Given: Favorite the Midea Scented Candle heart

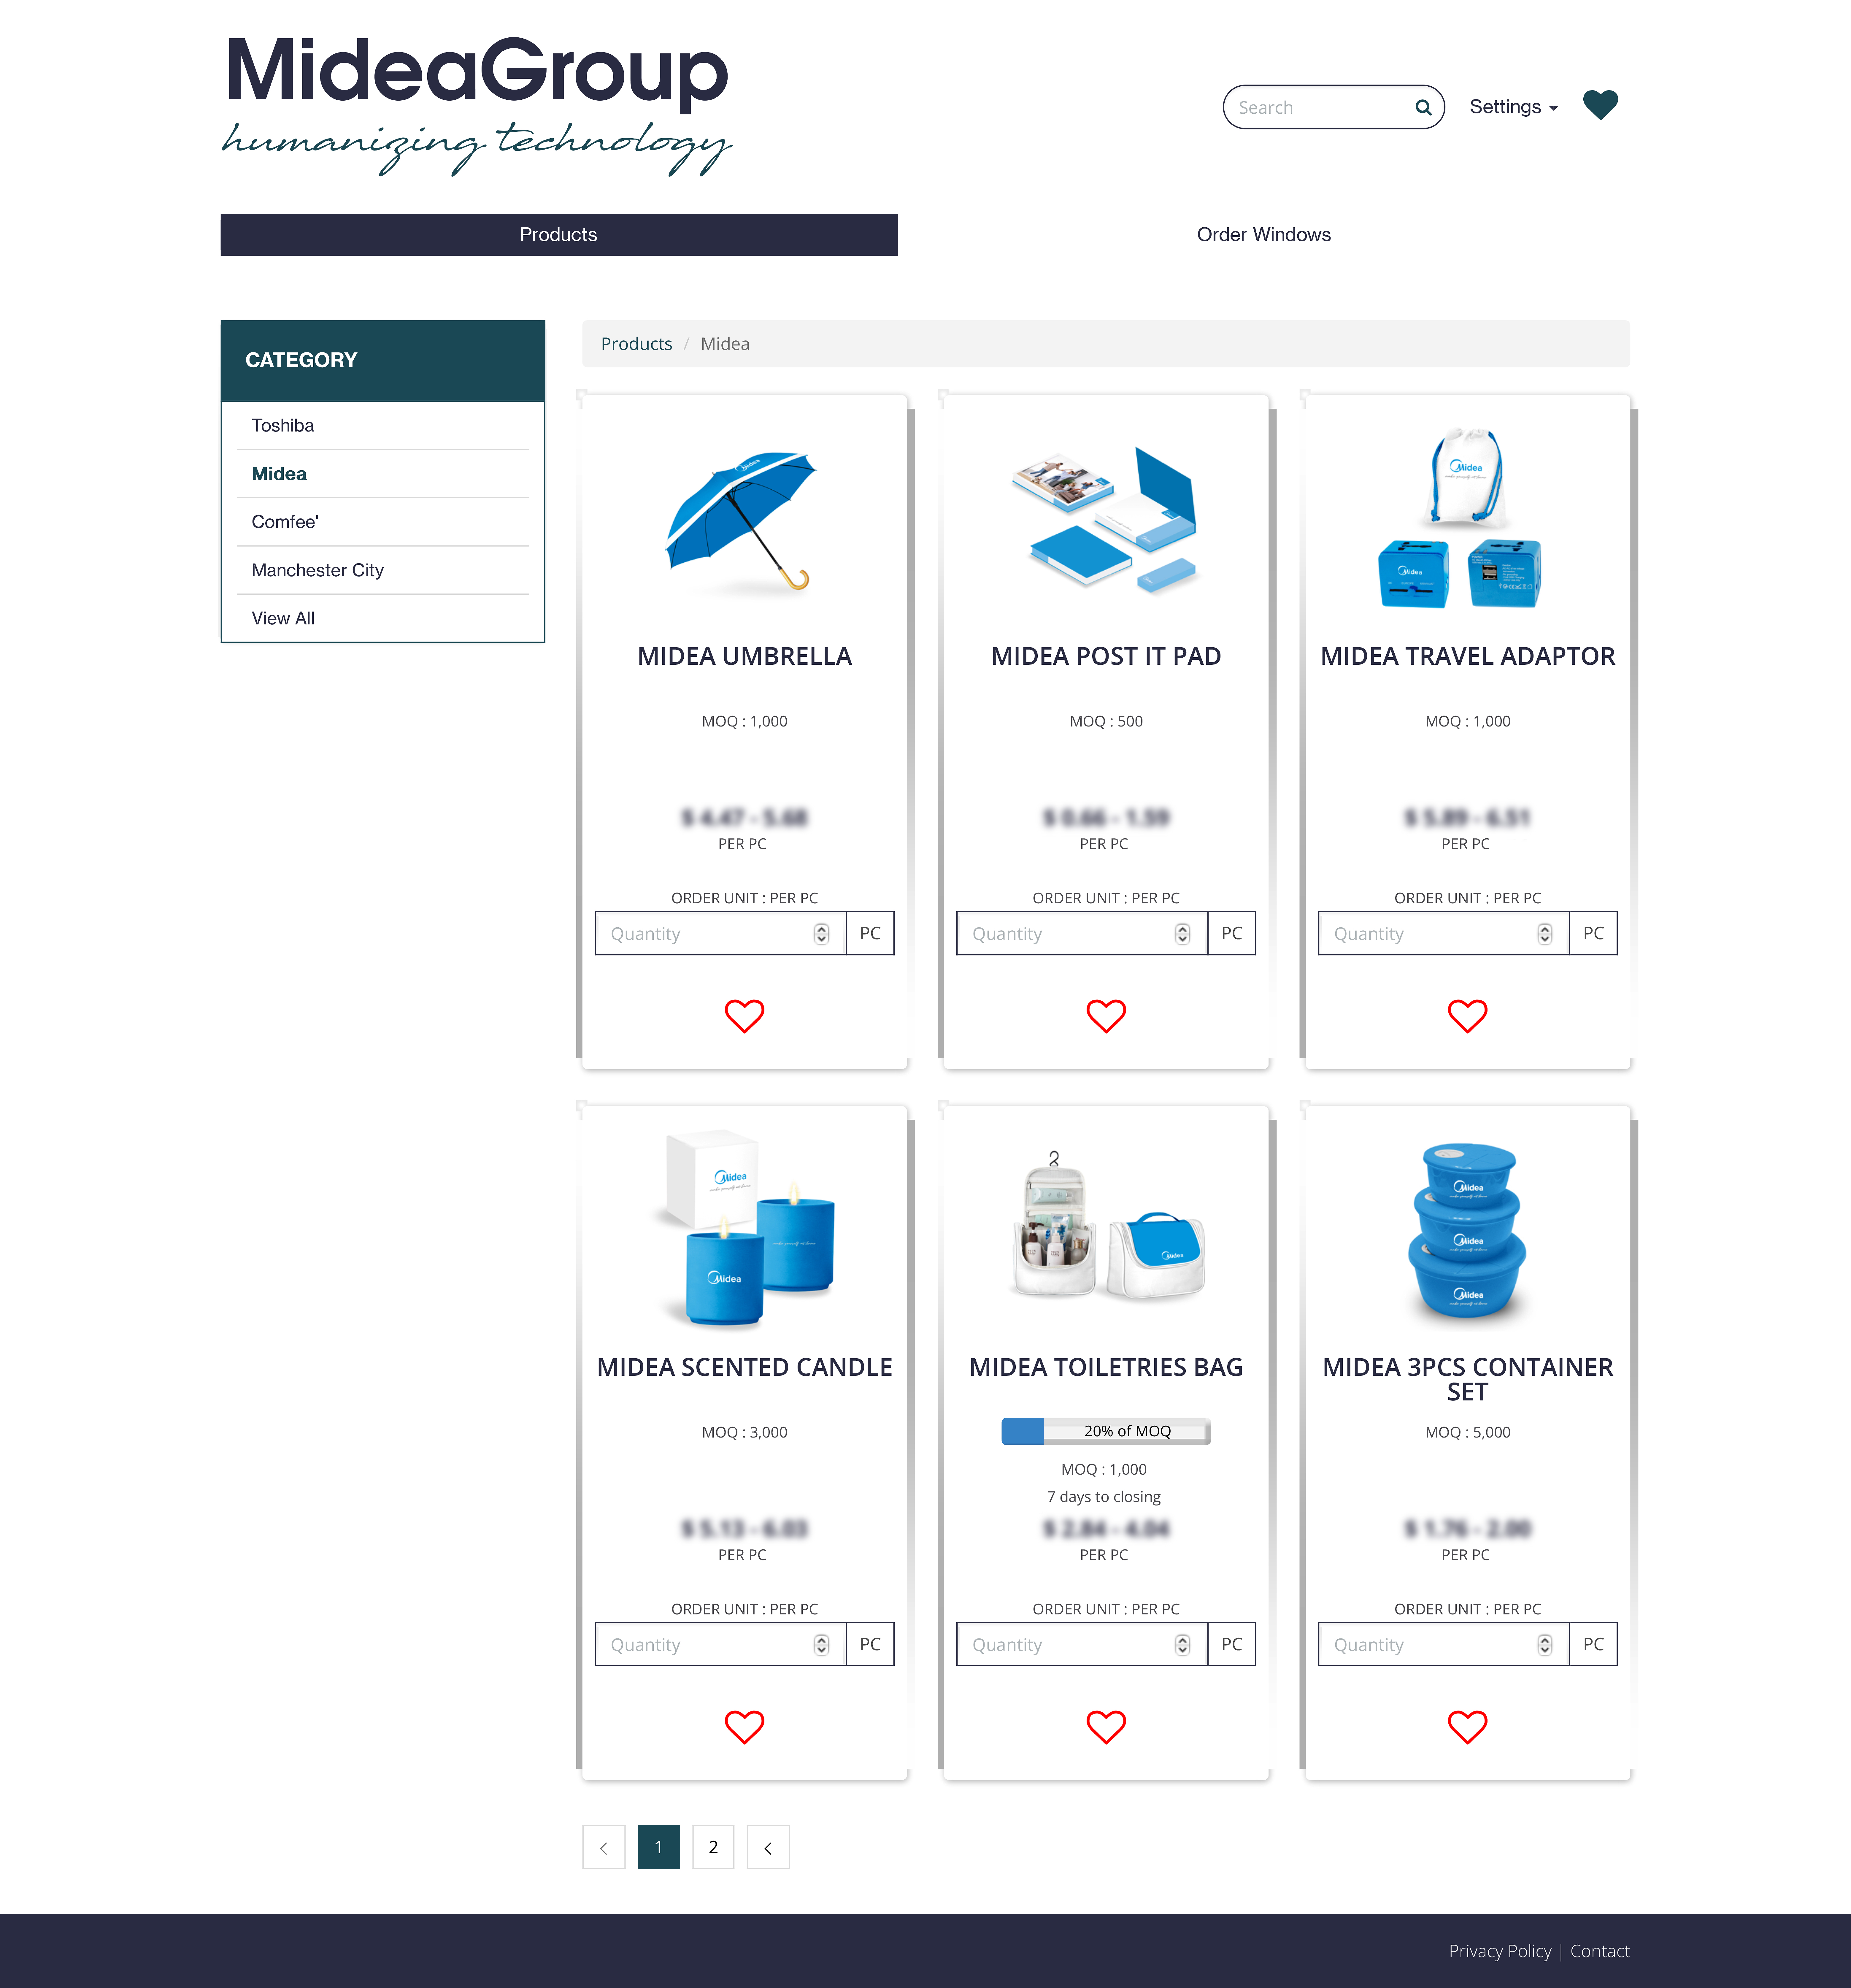Looking at the screenshot, I should pos(744,1727).
